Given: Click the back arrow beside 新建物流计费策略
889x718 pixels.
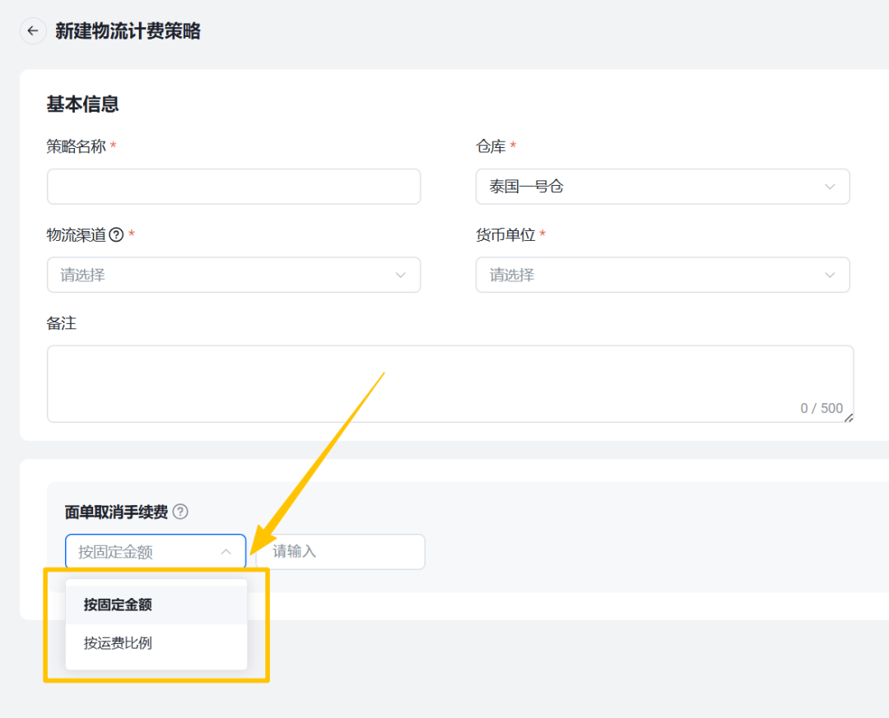Looking at the screenshot, I should tap(33, 31).
